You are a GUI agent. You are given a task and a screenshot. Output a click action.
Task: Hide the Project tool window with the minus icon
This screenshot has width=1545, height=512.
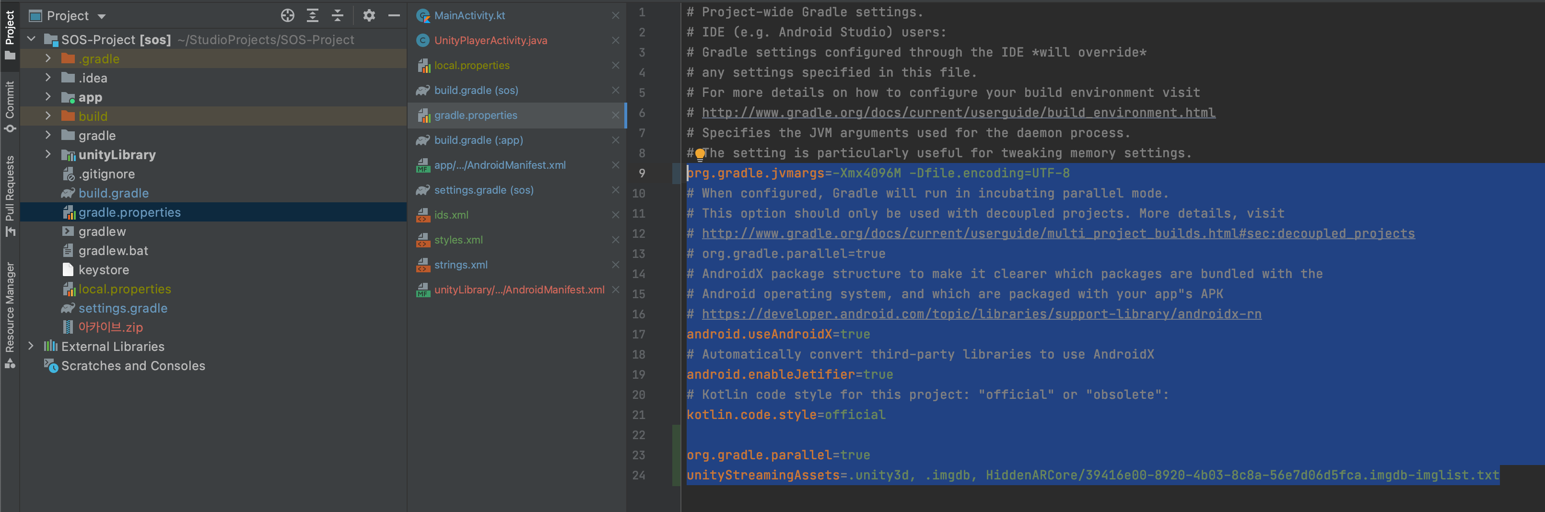point(394,16)
